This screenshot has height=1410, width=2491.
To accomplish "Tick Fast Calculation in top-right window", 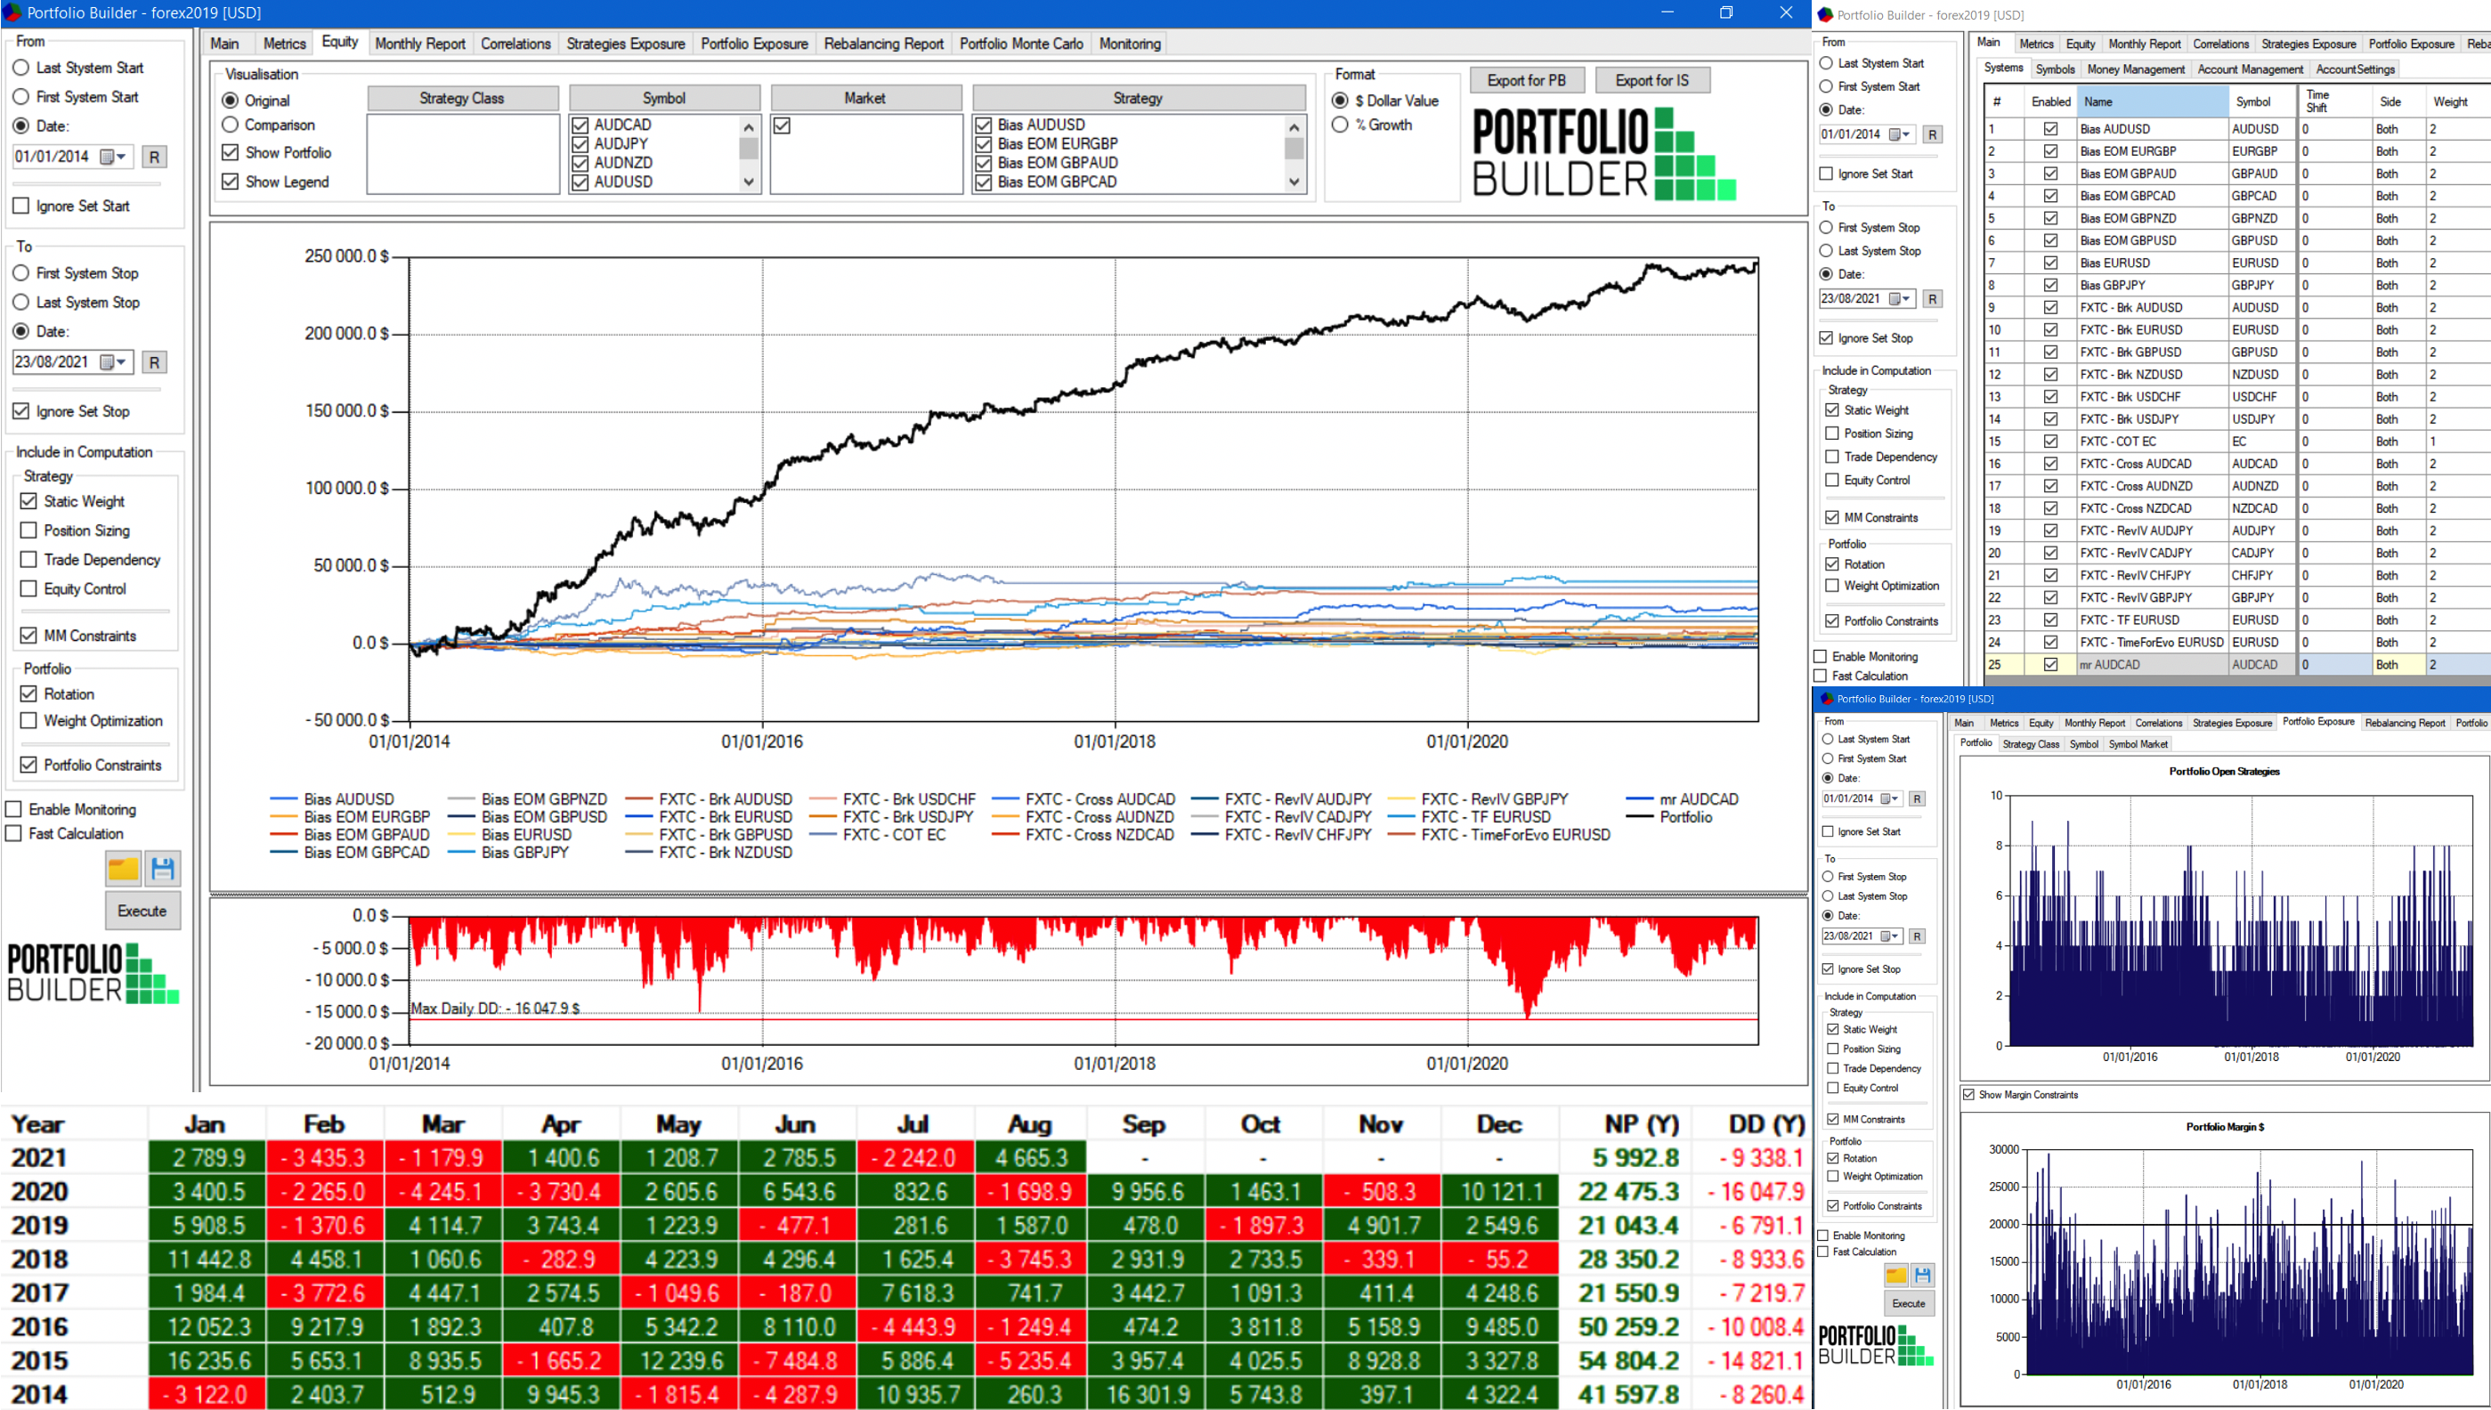I will point(1820,676).
